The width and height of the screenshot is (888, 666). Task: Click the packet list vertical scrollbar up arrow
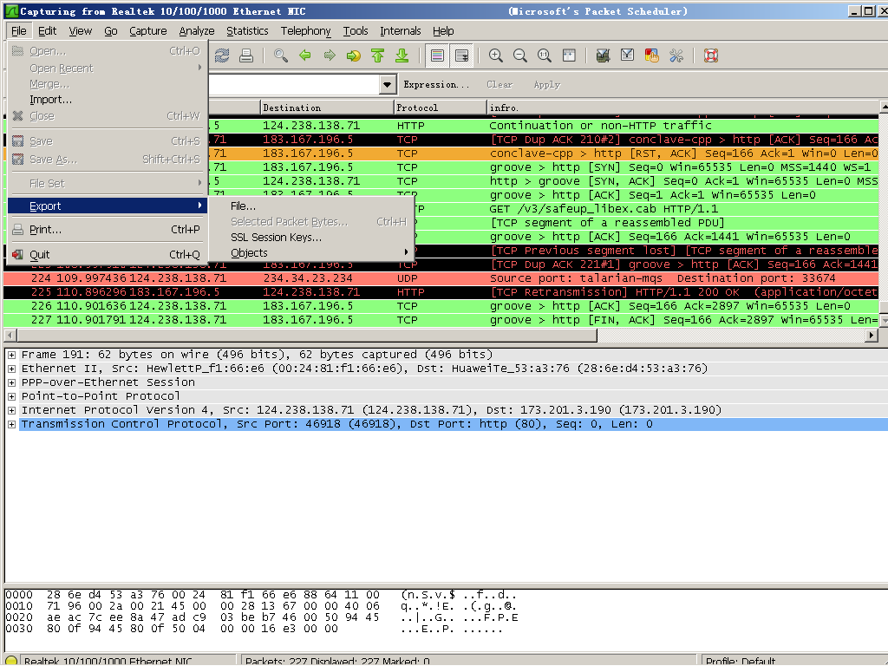[884, 107]
